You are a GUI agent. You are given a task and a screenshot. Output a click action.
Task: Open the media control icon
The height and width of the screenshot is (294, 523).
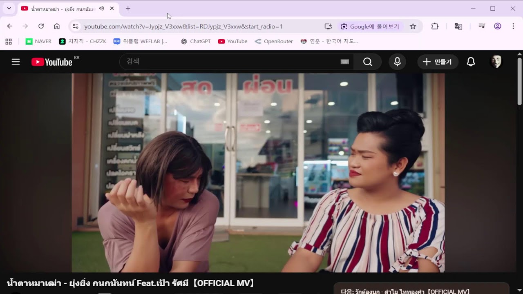click(482, 26)
